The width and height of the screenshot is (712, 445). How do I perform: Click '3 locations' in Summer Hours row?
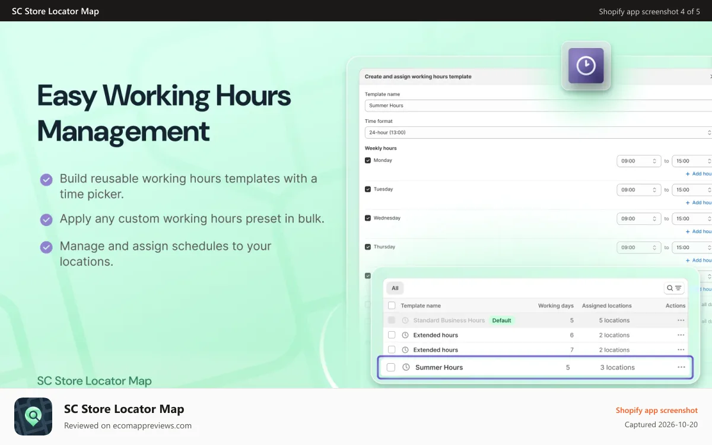tap(617, 367)
